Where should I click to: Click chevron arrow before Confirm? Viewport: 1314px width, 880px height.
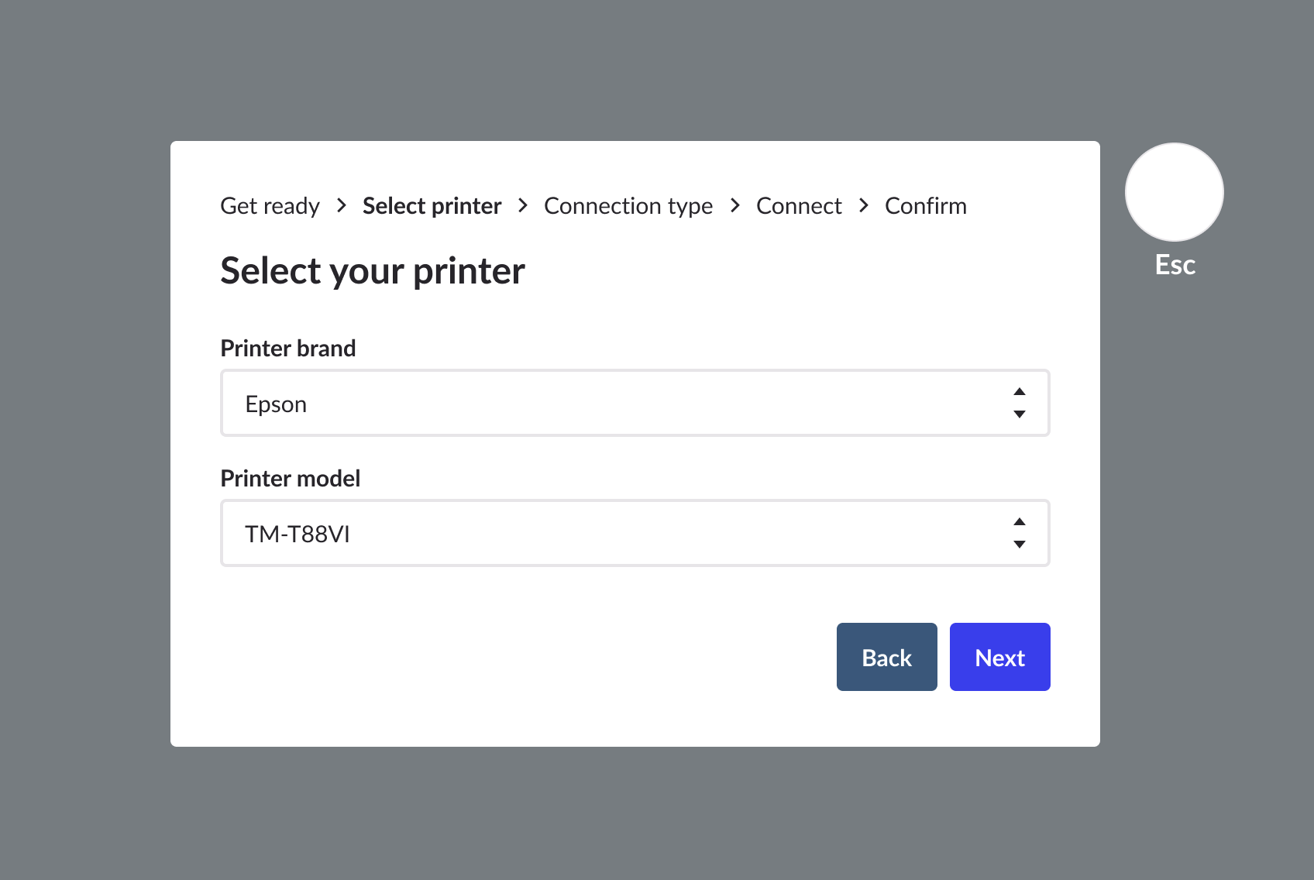pyautogui.click(x=863, y=206)
